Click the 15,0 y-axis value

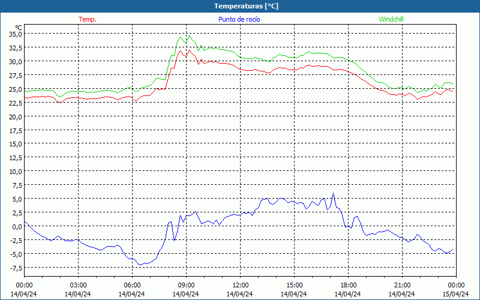tap(16, 144)
